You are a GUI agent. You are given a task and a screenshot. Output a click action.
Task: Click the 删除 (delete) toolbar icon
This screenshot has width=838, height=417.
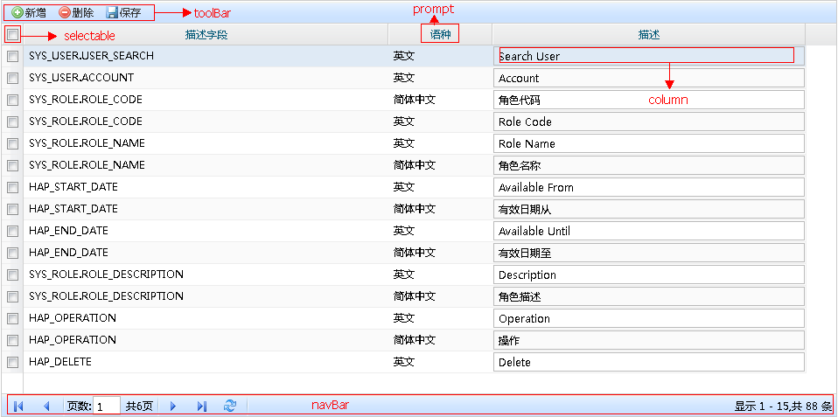tap(65, 13)
